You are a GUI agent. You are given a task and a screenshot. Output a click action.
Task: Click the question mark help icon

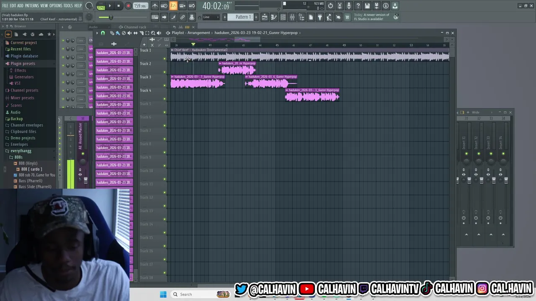point(358,6)
